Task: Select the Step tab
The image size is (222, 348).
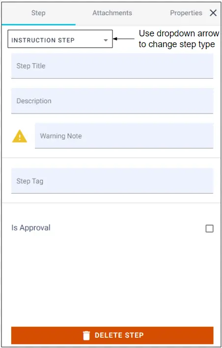Action: [38, 13]
